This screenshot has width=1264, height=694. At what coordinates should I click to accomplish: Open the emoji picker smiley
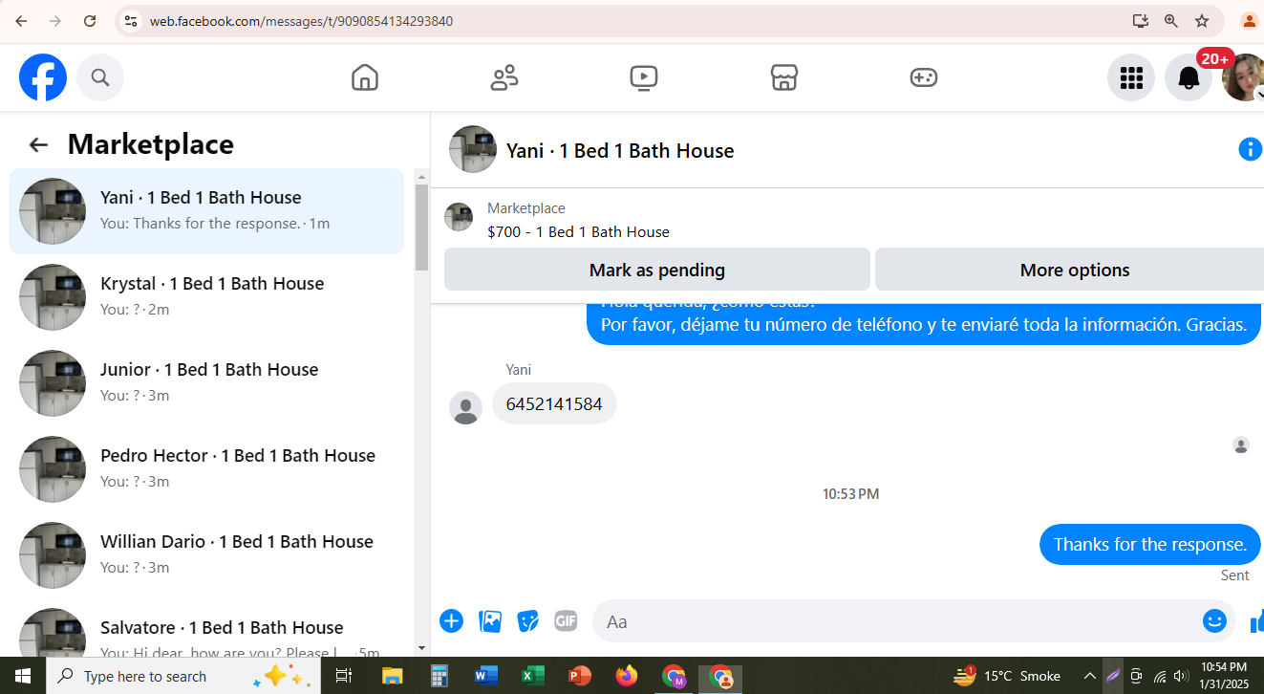tap(1214, 621)
